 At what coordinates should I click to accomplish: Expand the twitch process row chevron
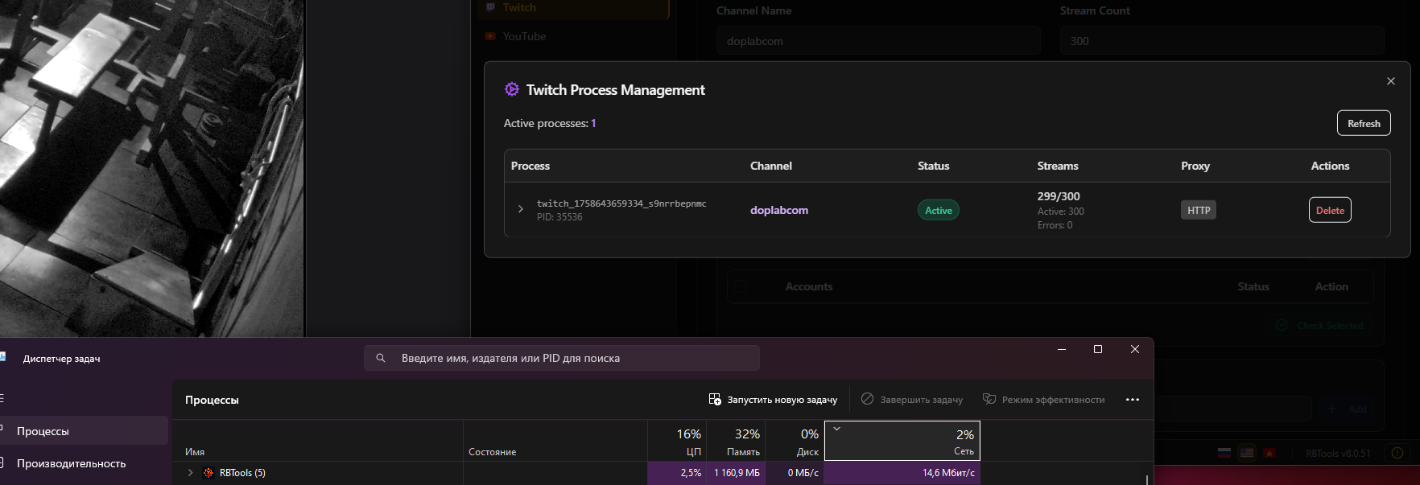pyautogui.click(x=520, y=210)
